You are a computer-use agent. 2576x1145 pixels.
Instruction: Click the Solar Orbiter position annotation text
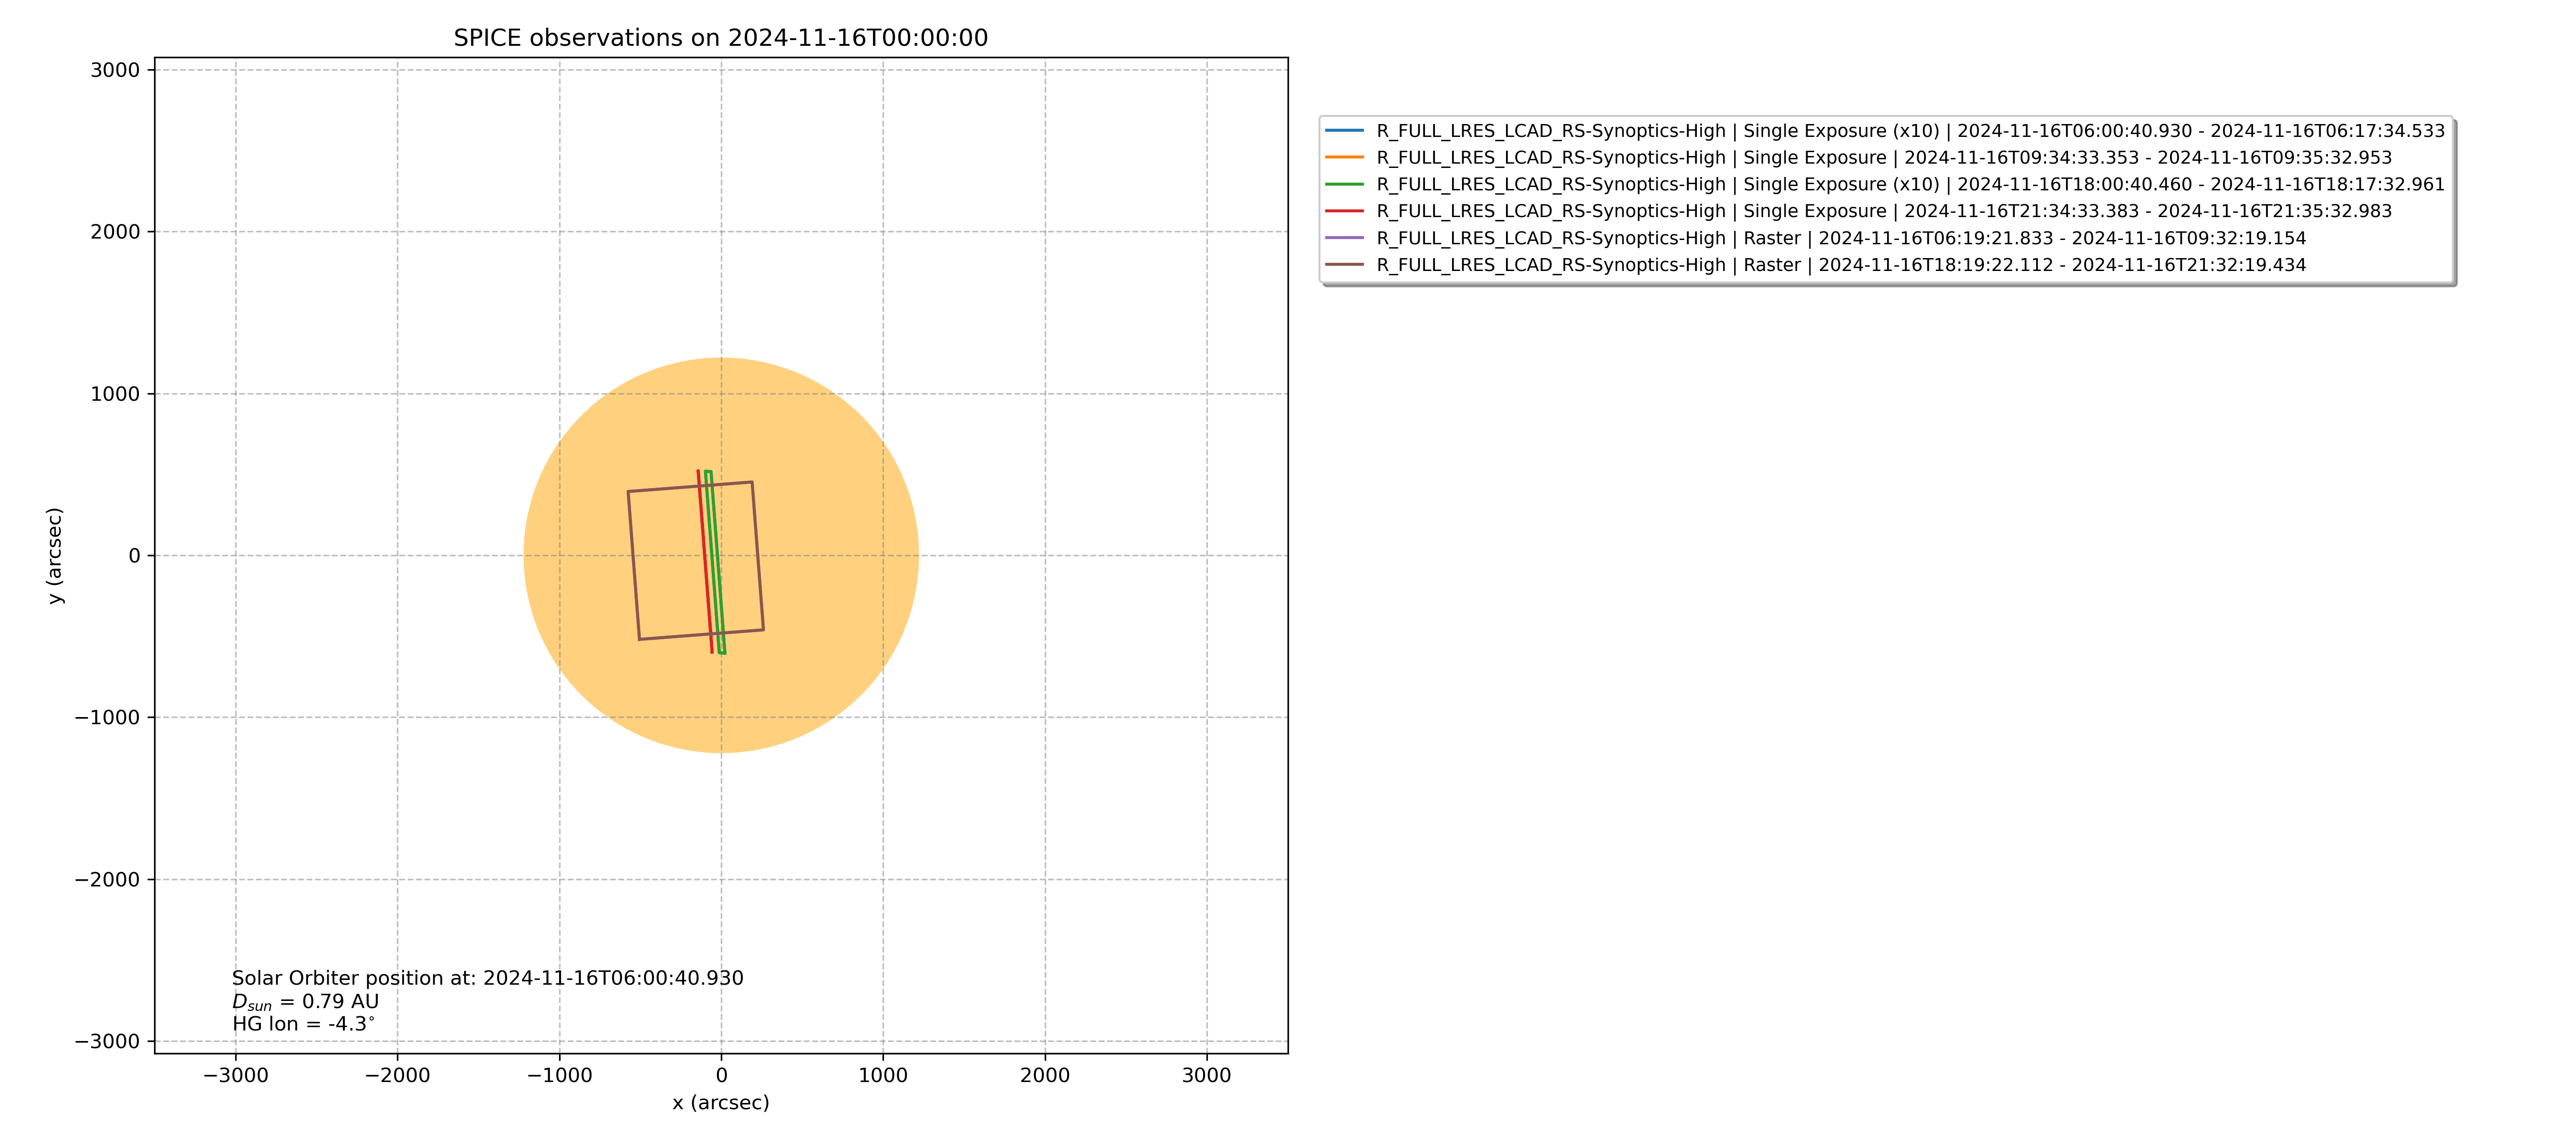(487, 978)
